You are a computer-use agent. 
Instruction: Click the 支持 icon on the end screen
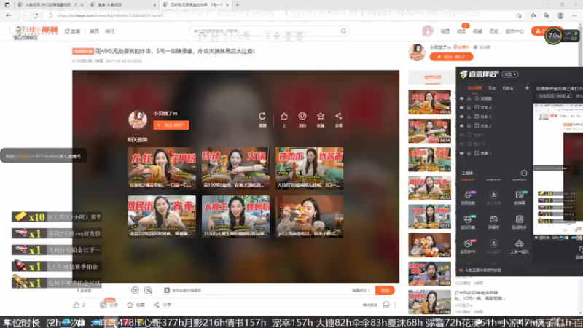[302, 117]
